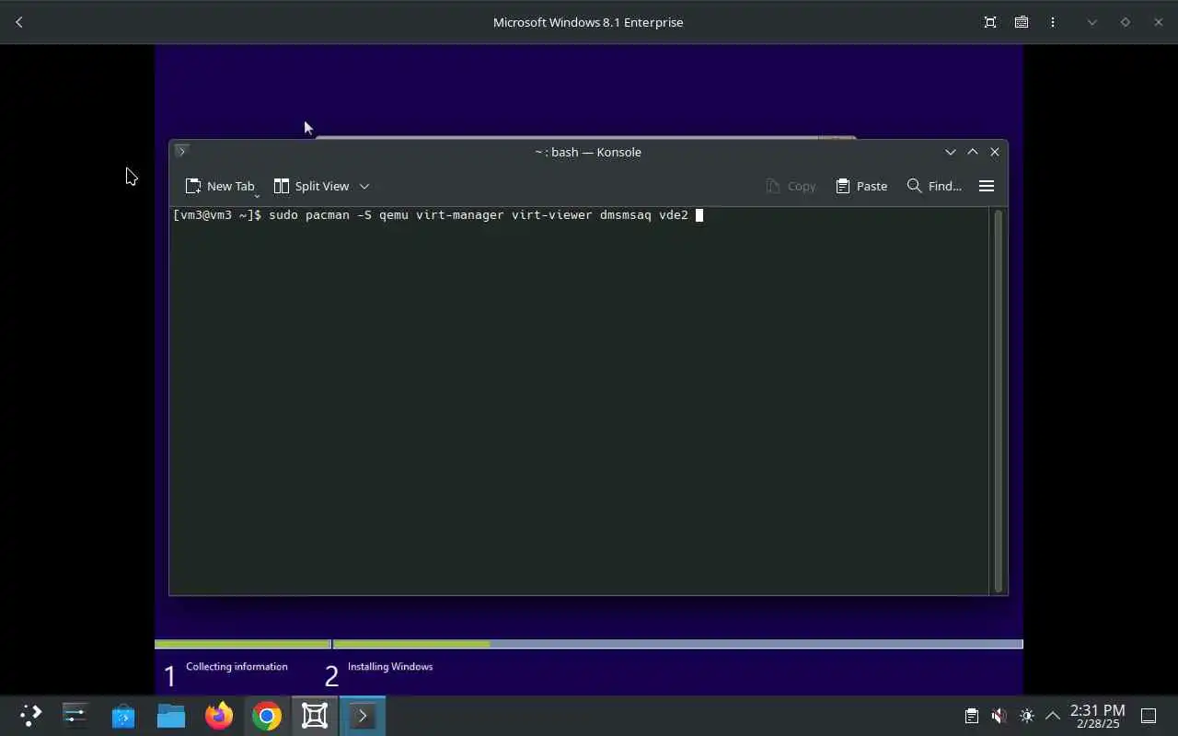Click the Split View button
Screen dimensions: 1178x736
coord(311,186)
